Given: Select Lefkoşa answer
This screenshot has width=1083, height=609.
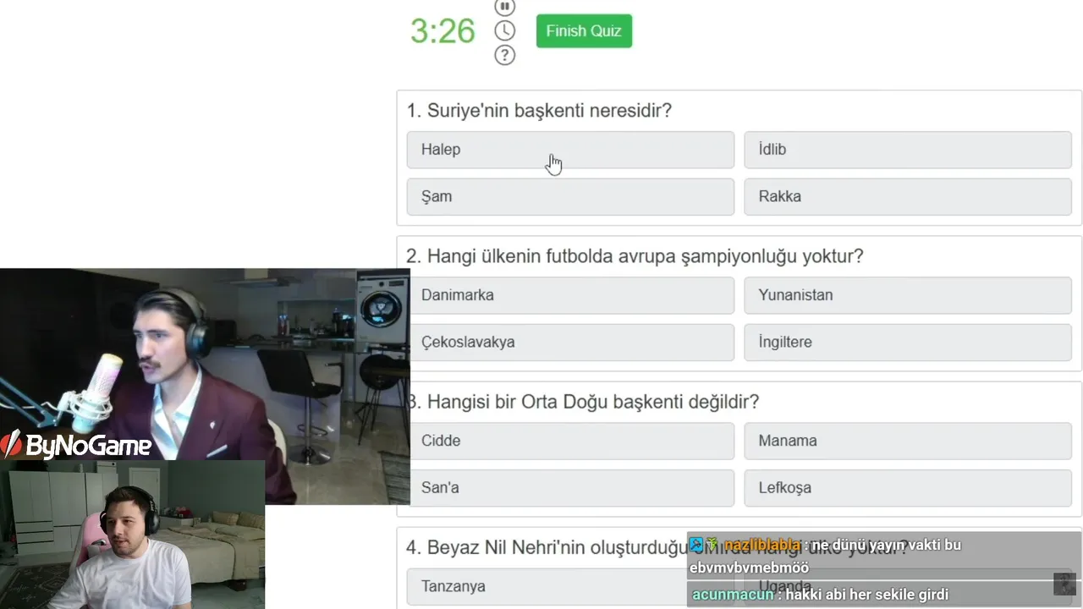Looking at the screenshot, I should pyautogui.click(x=908, y=487).
